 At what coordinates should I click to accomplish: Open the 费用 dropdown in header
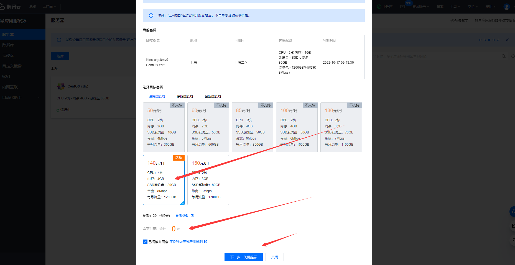tap(490, 7)
